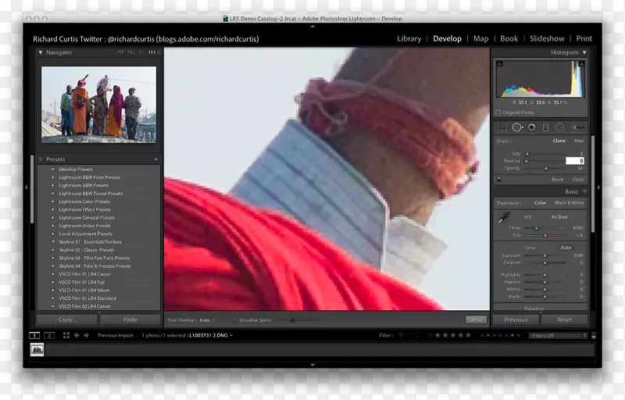Viewport: 625px width, 400px height.
Task: Go forward using filmstrip right arrow
Action: tap(86, 335)
